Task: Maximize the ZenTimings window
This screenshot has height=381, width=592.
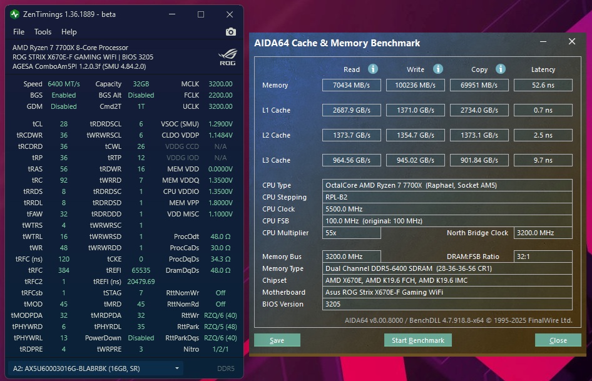Action: [x=201, y=14]
